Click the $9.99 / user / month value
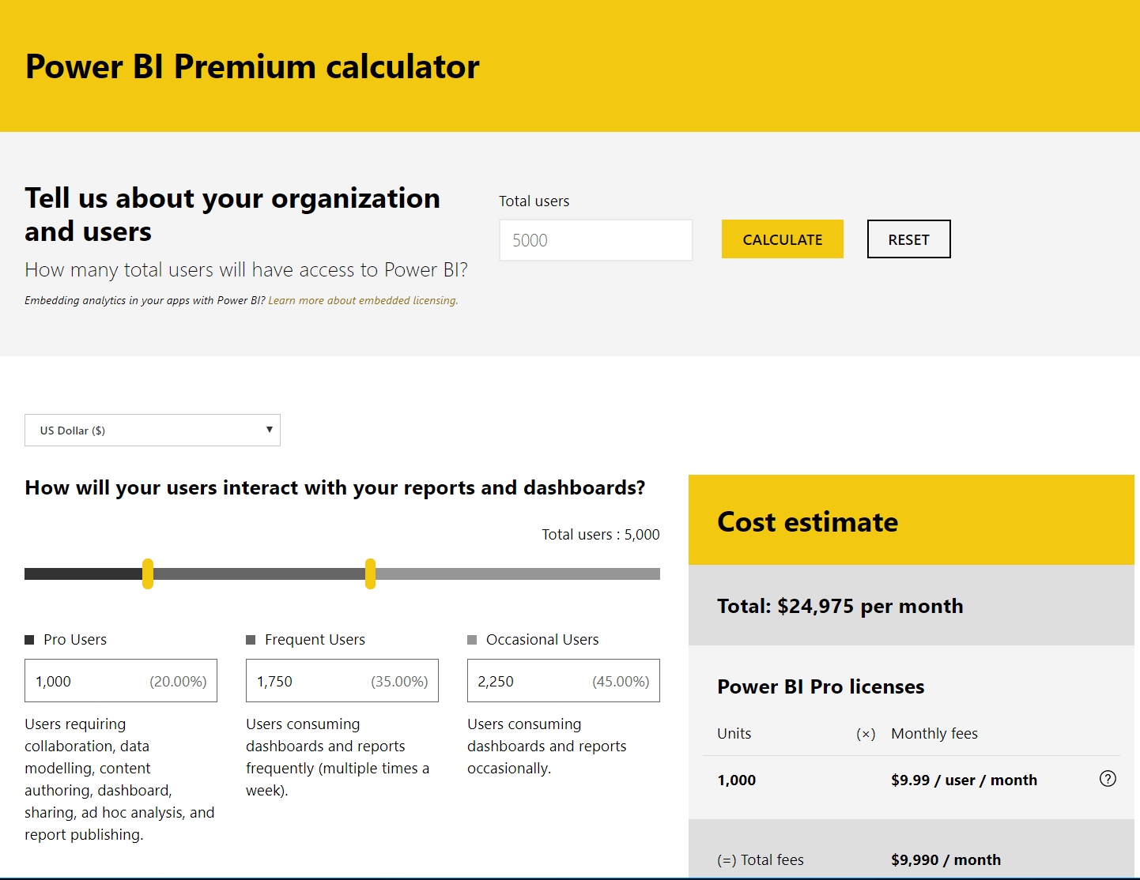The image size is (1140, 880). pos(964,780)
